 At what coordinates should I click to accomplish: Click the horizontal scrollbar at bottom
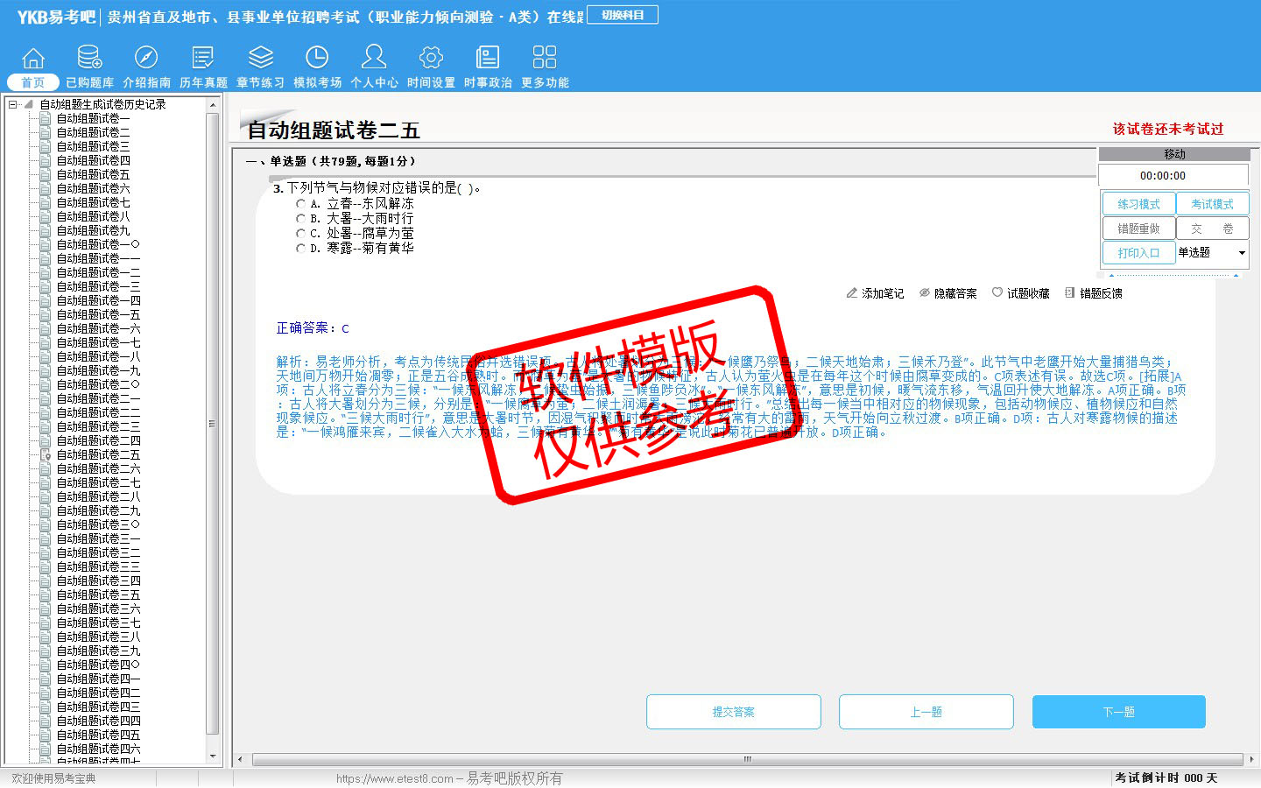click(747, 759)
